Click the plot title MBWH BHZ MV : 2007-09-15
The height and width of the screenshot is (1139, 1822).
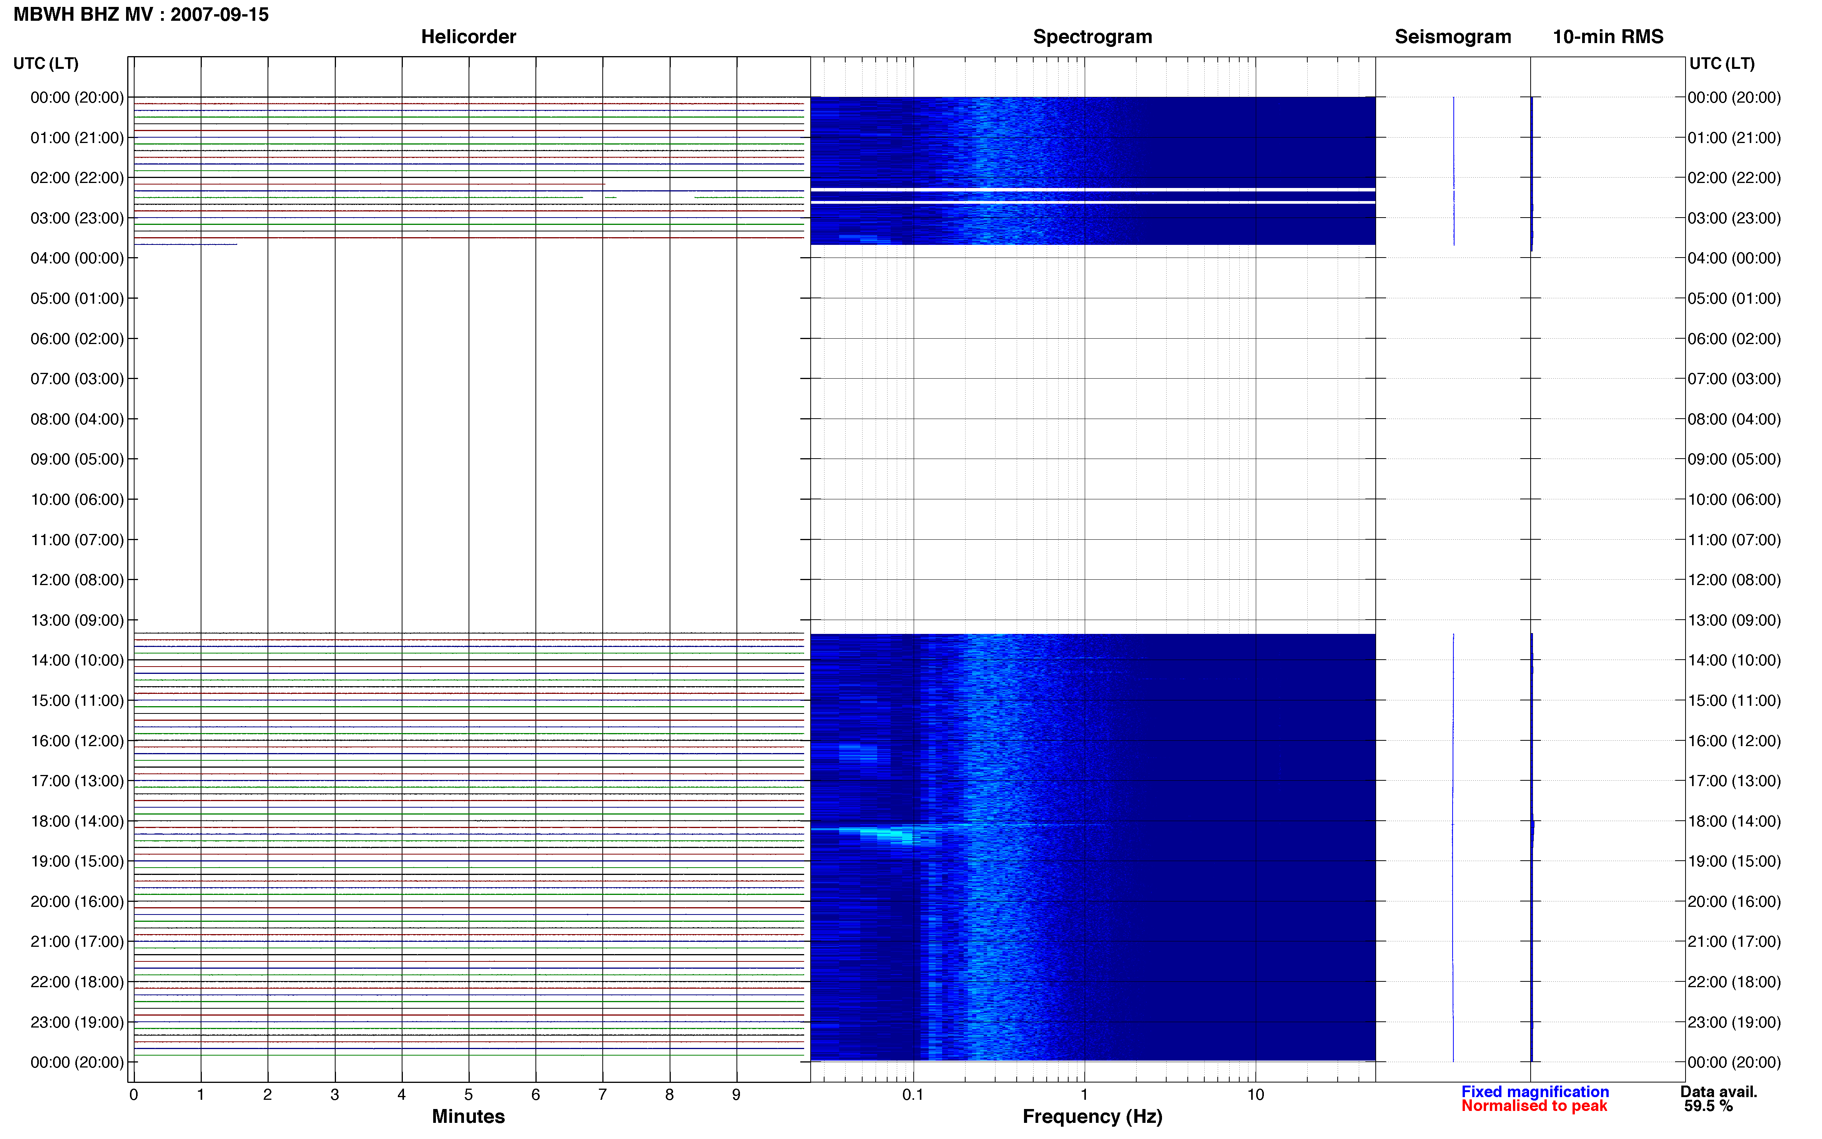[141, 14]
